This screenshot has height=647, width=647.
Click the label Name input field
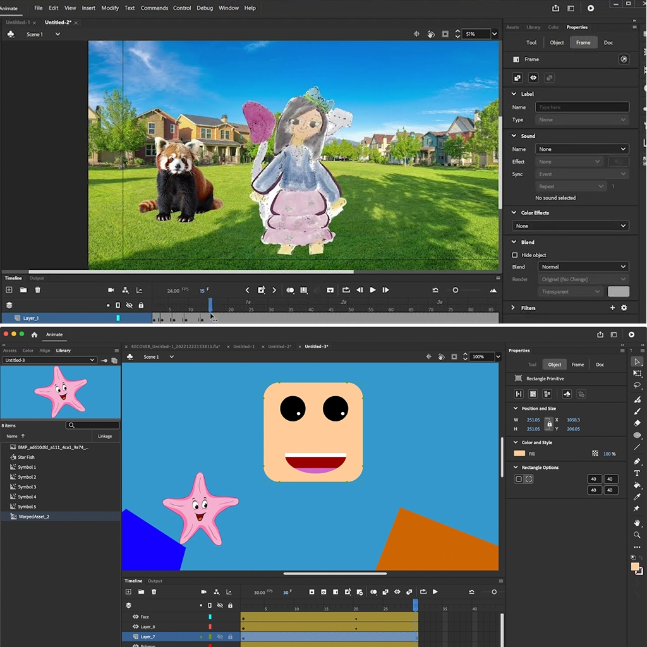point(582,107)
